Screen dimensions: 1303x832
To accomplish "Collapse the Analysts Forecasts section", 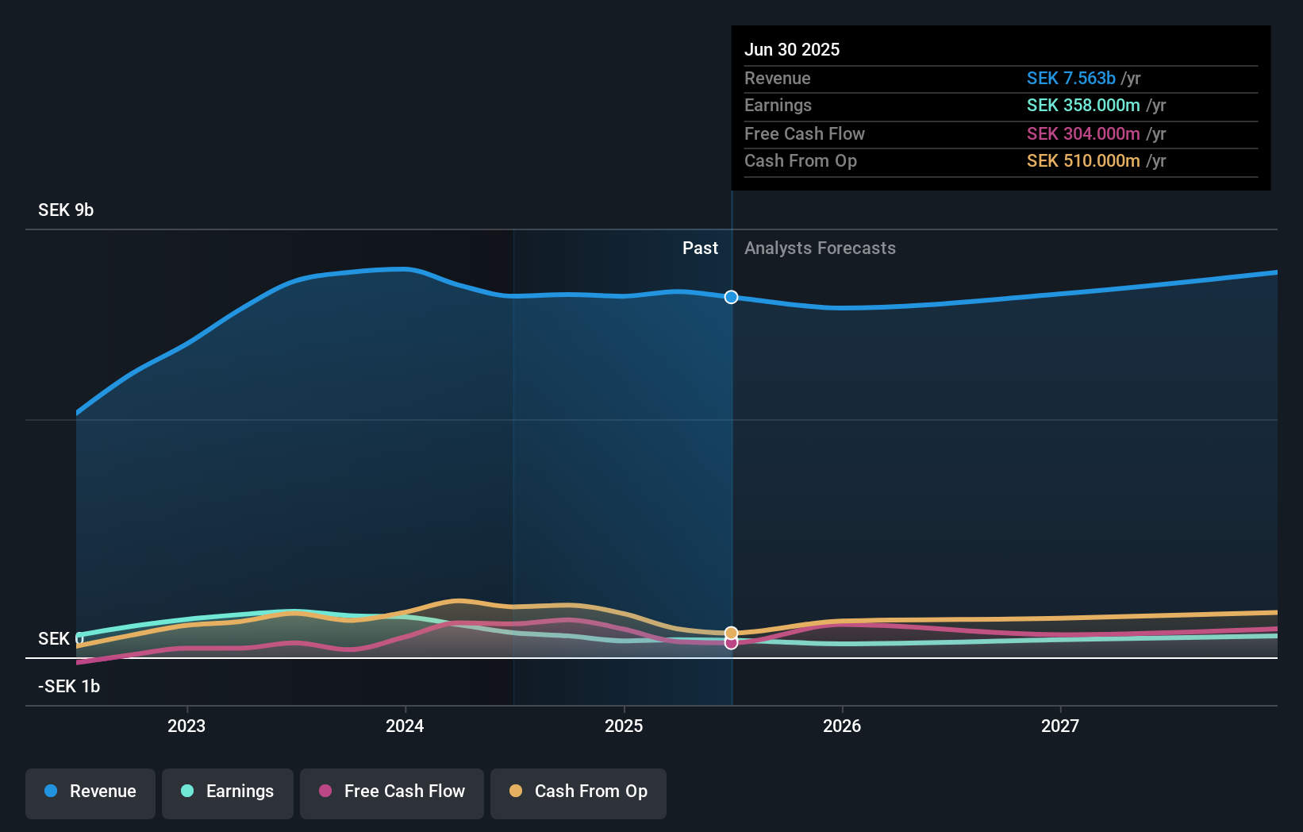I will point(820,248).
